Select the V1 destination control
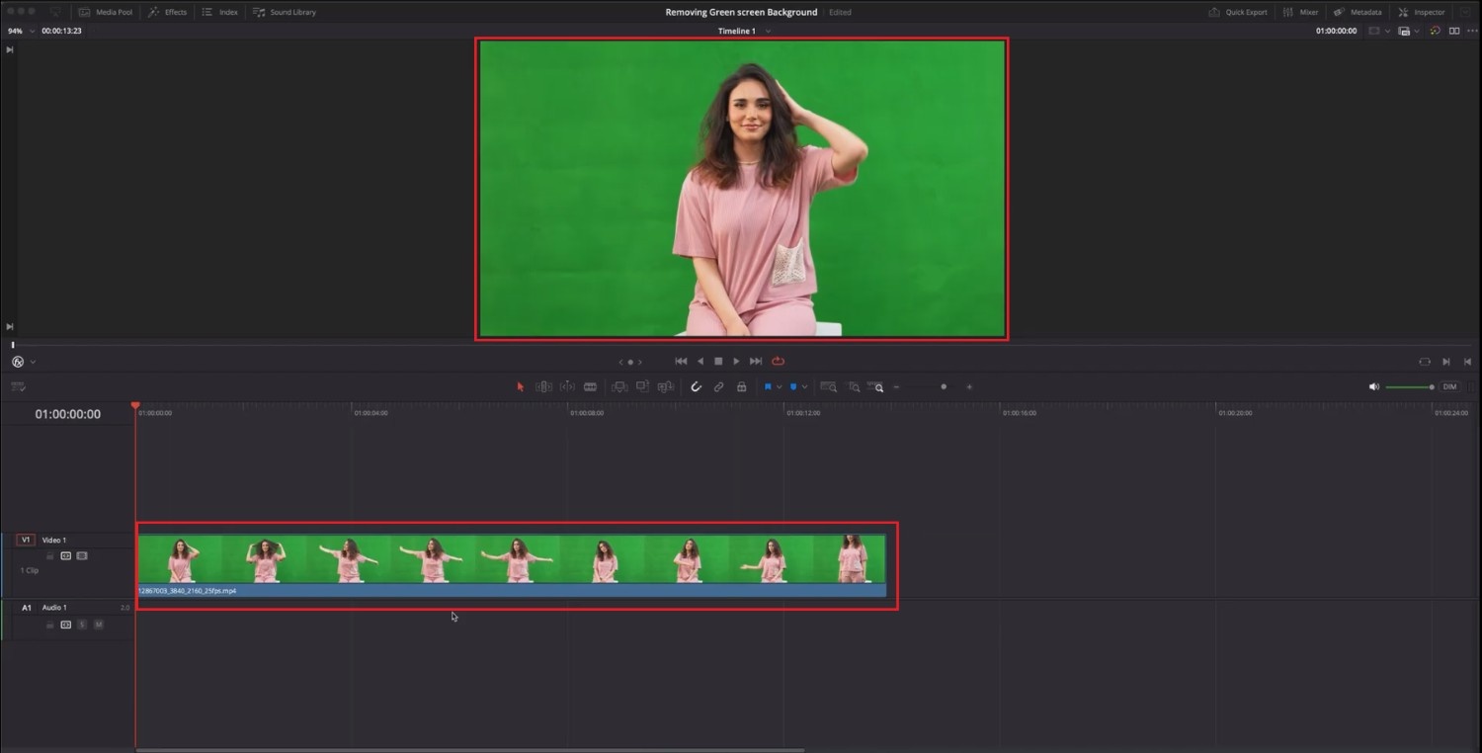The height and width of the screenshot is (753, 1482). pos(26,541)
